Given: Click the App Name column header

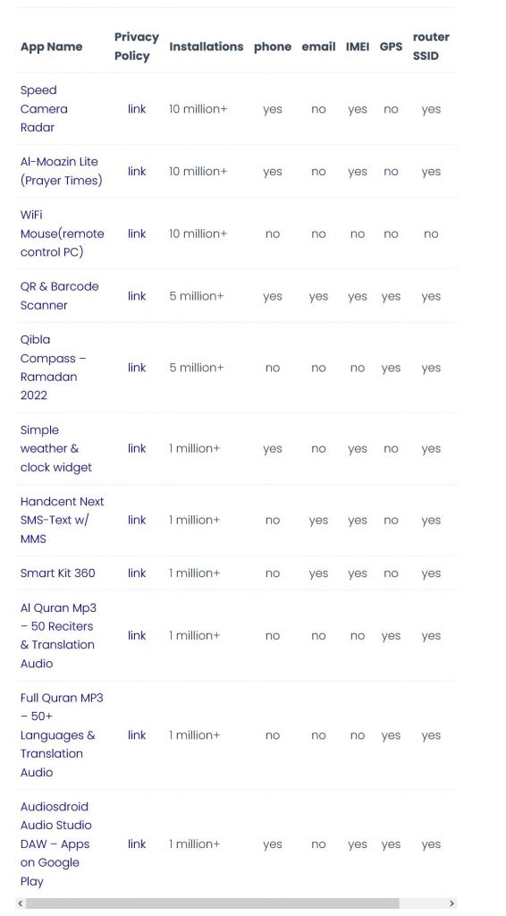Looking at the screenshot, I should coord(51,47).
